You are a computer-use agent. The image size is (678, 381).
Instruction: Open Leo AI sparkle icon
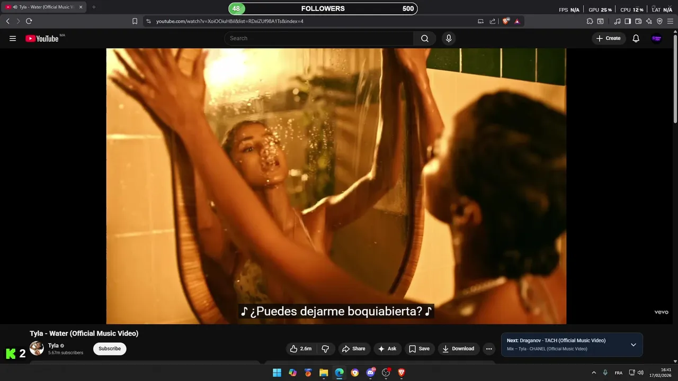coord(649,21)
